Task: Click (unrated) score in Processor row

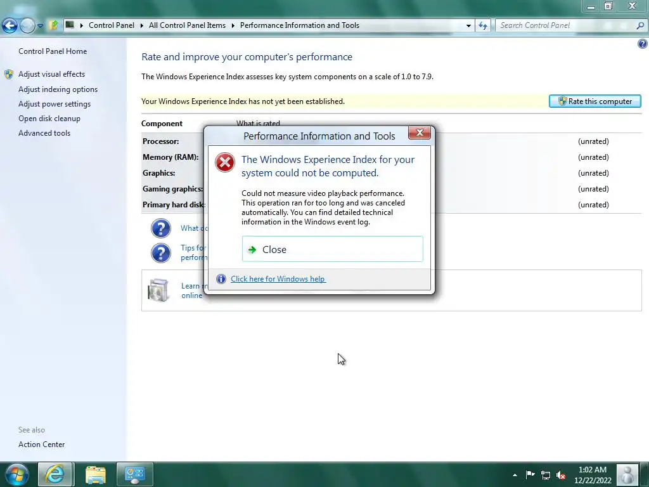Action: 593,141
